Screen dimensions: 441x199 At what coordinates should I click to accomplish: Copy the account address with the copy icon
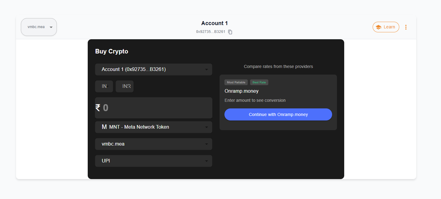tap(230, 32)
